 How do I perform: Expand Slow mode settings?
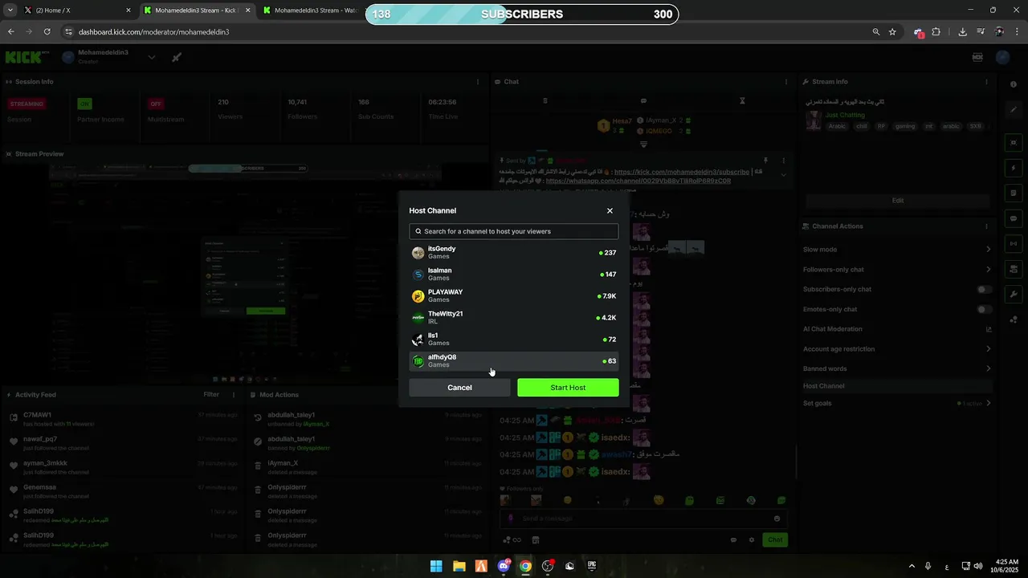[x=898, y=250]
